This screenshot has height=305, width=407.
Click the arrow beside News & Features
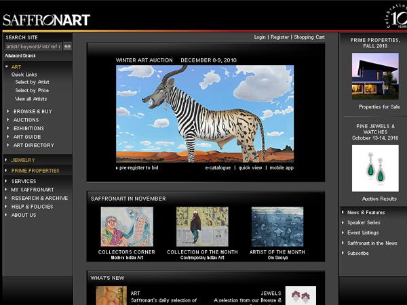pyautogui.click(x=343, y=212)
